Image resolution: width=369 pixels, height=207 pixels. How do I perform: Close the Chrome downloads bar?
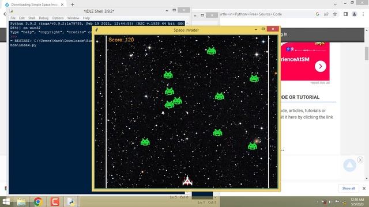tap(364, 188)
